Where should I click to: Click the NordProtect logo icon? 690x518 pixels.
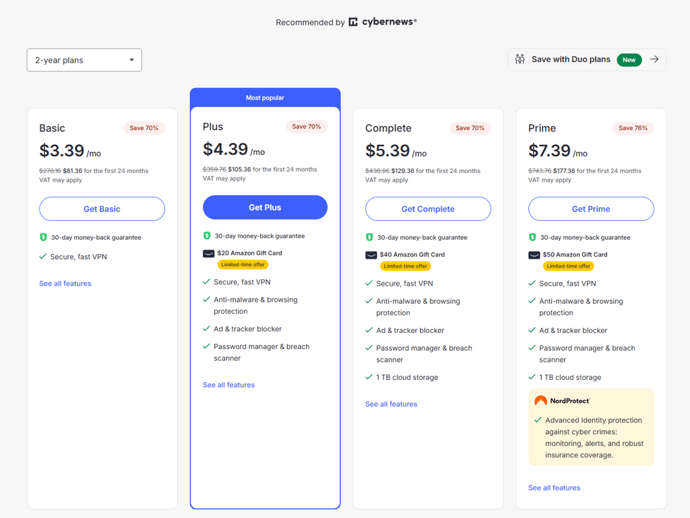click(540, 401)
